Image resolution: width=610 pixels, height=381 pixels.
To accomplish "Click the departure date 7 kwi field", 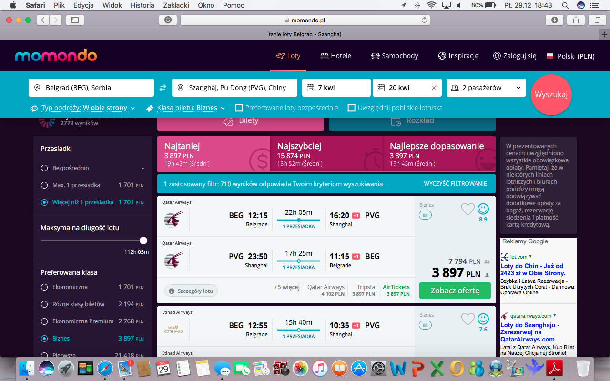I will [336, 88].
